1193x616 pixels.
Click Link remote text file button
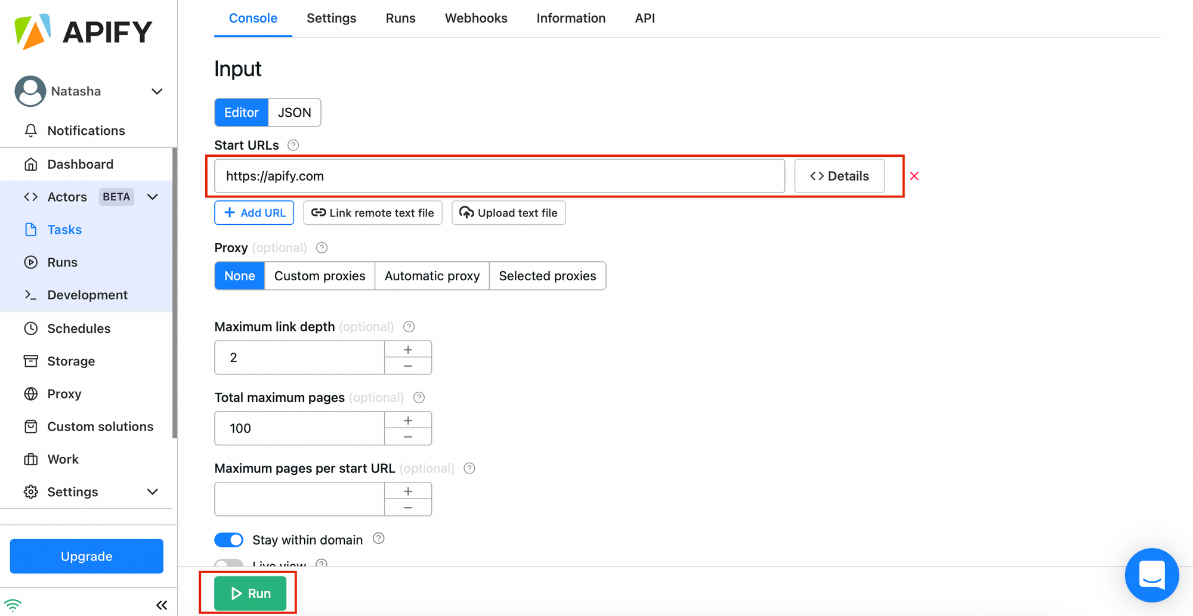[373, 213]
